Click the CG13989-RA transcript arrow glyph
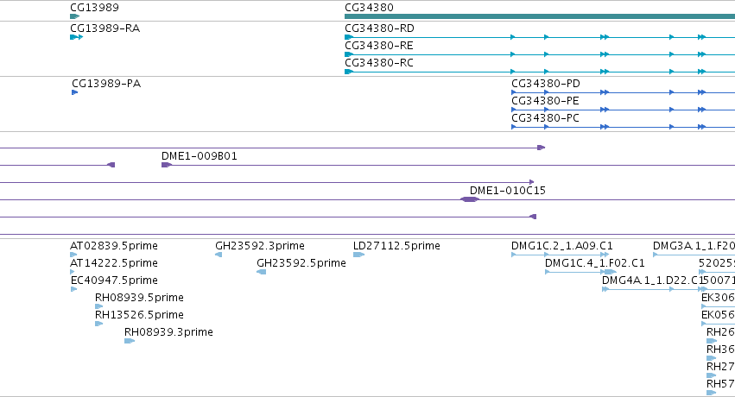 point(76,37)
